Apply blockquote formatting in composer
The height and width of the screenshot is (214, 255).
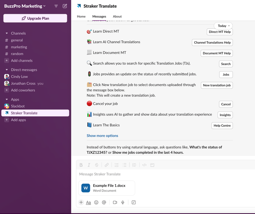134,165
